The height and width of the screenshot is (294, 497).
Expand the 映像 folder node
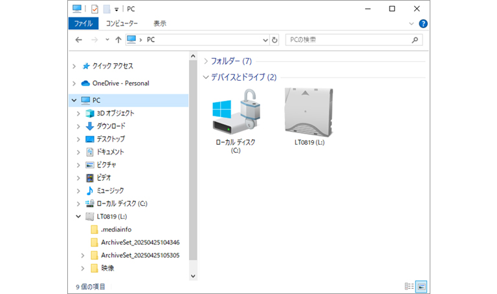(82, 269)
